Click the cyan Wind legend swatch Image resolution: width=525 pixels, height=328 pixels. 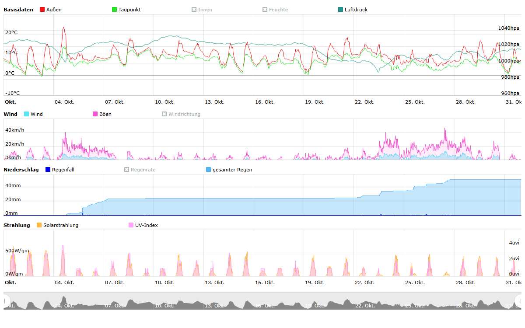[x=27, y=114]
